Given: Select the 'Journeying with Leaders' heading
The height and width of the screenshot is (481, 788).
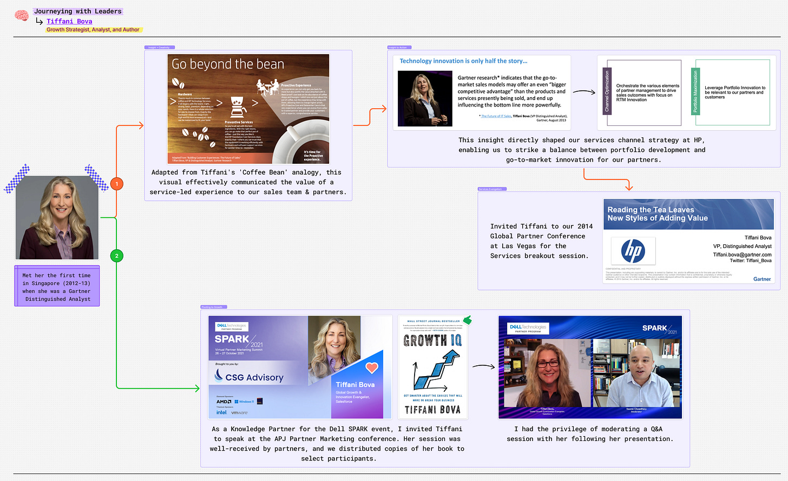Looking at the screenshot, I should pos(78,11).
